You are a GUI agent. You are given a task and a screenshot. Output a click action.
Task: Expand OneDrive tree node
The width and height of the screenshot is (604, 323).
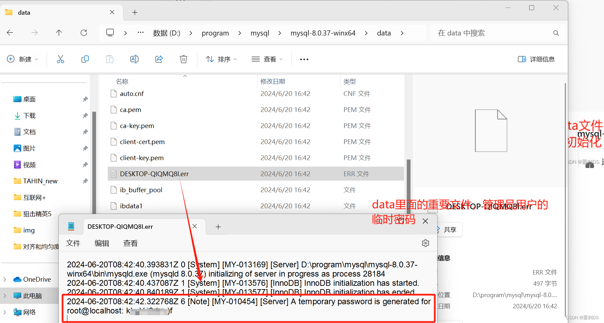pos(5,279)
